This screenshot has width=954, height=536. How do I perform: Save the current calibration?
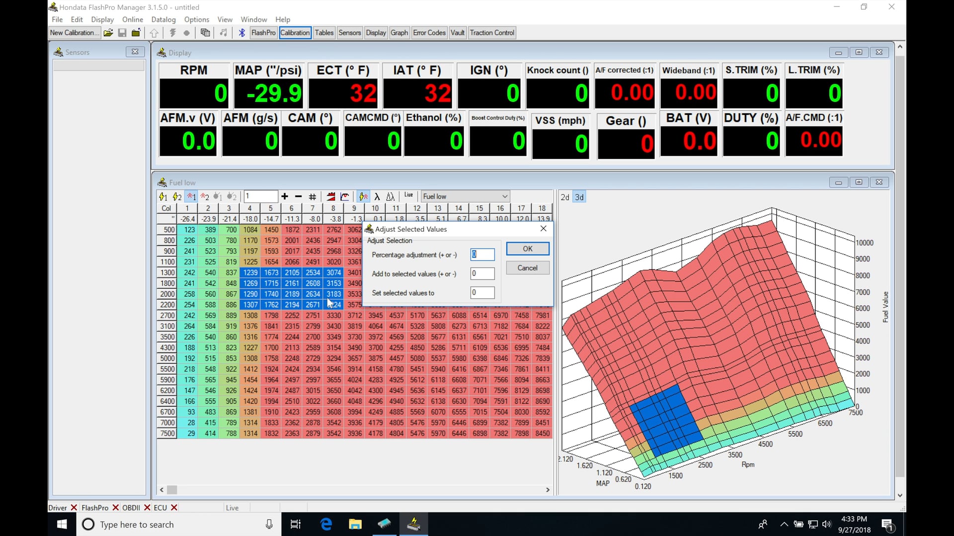(122, 33)
